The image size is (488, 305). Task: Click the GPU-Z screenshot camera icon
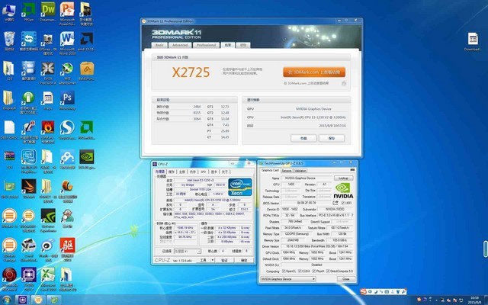tap(352, 170)
